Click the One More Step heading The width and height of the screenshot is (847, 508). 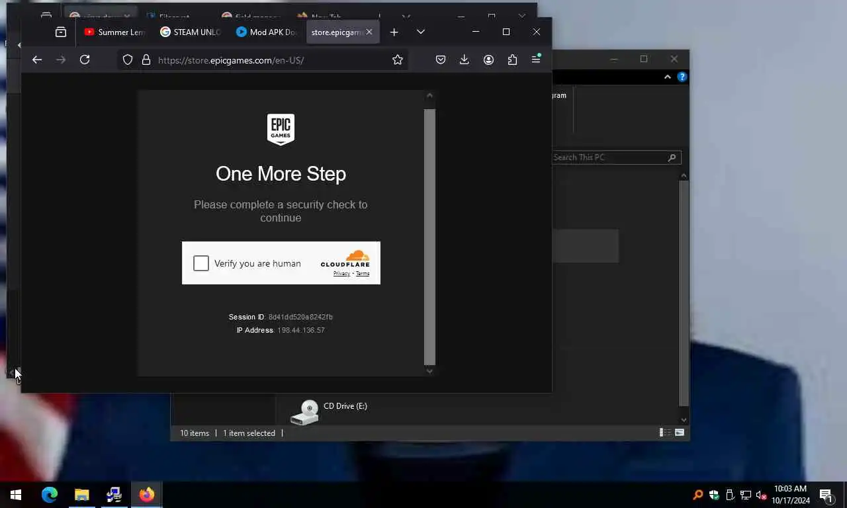click(281, 174)
